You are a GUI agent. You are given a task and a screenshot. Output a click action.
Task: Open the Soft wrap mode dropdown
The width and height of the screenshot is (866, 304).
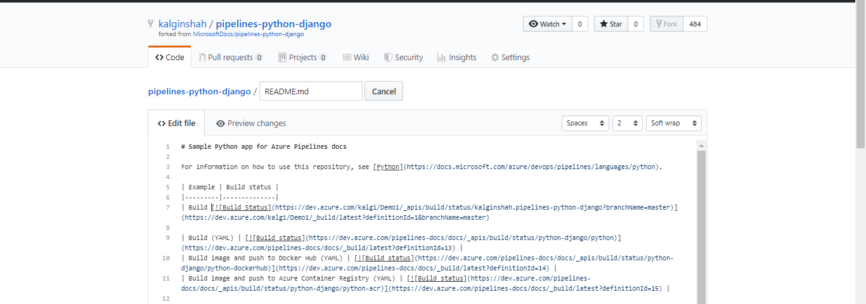coord(673,123)
